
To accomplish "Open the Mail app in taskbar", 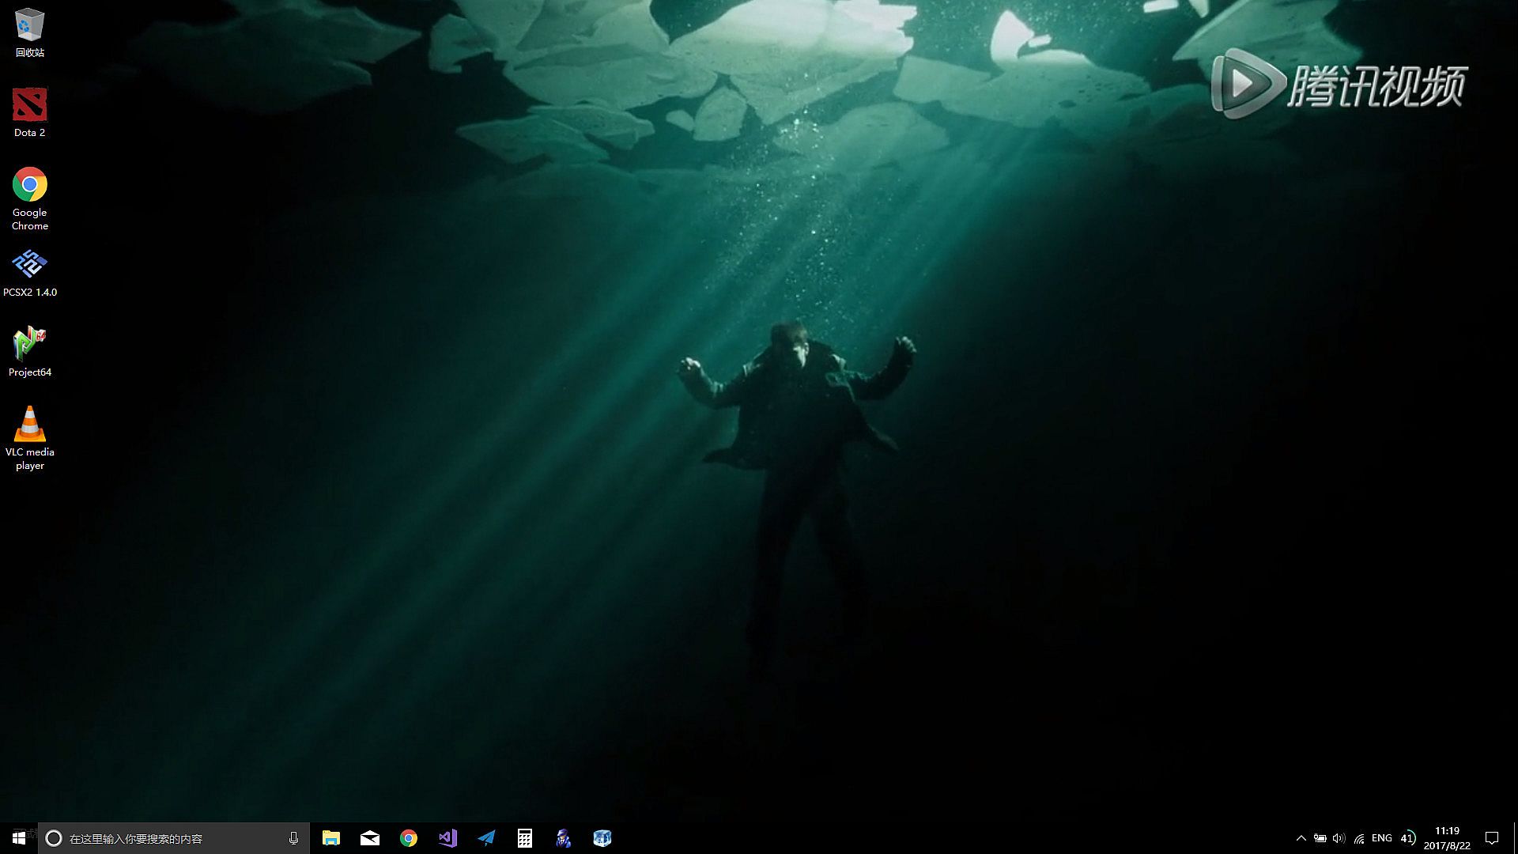I will (x=370, y=838).
